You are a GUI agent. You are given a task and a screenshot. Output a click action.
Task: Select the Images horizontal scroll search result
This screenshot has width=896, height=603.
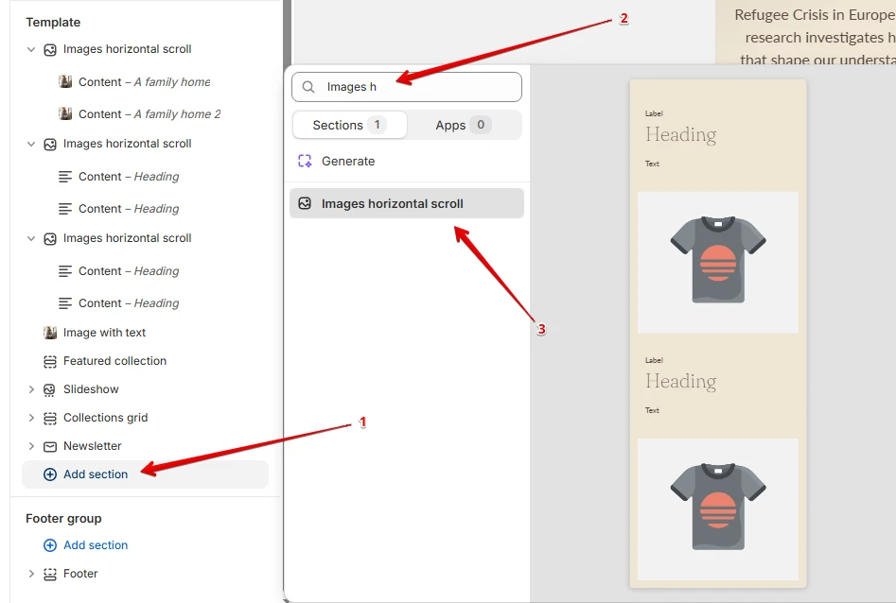coord(407,203)
